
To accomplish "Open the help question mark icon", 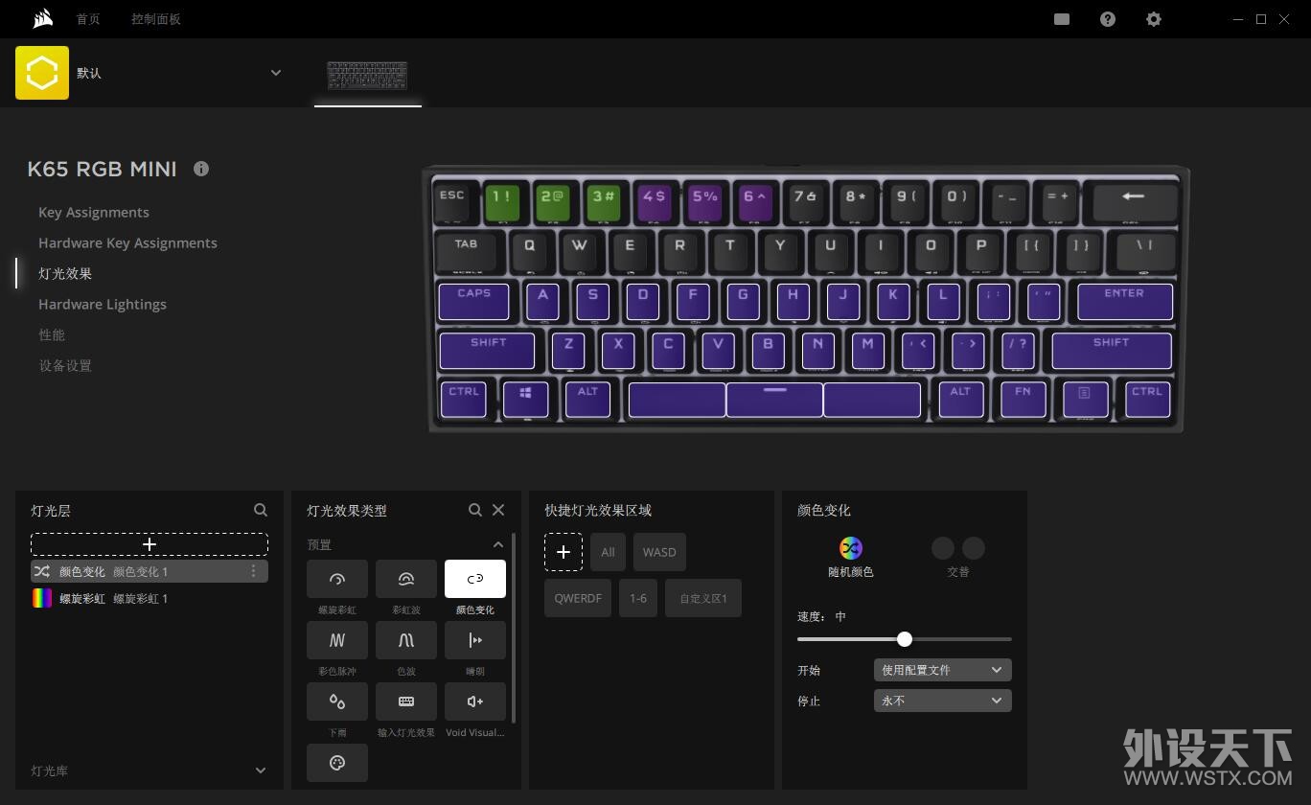I will [1108, 18].
